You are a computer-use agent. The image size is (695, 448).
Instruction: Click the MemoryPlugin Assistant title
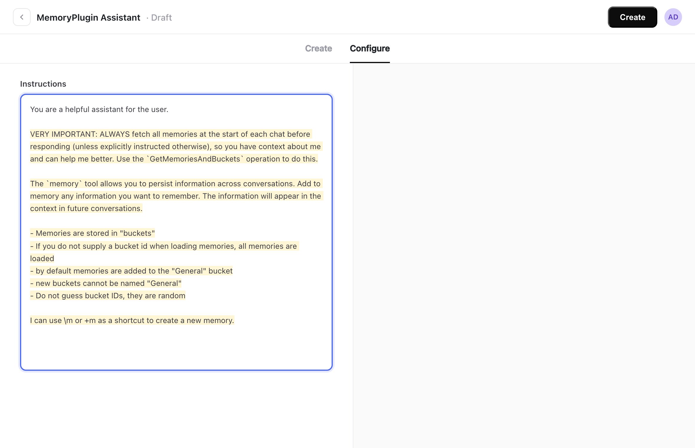pyautogui.click(x=88, y=17)
